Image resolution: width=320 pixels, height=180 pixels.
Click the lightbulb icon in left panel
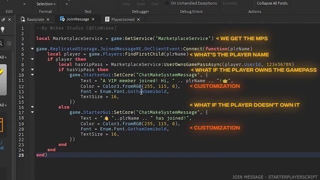[2, 29]
